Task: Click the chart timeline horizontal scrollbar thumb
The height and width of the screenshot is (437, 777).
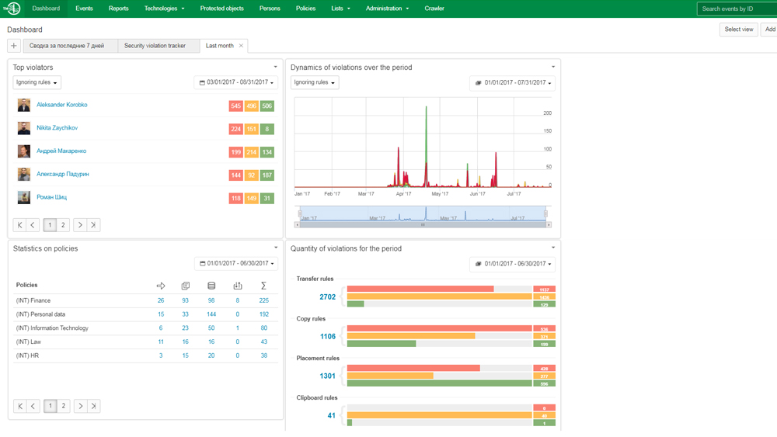Action: pyautogui.click(x=423, y=224)
